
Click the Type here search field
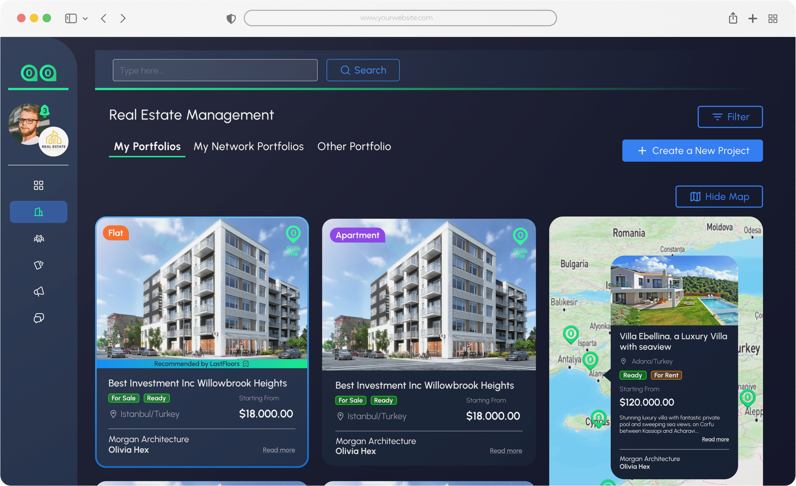215,70
